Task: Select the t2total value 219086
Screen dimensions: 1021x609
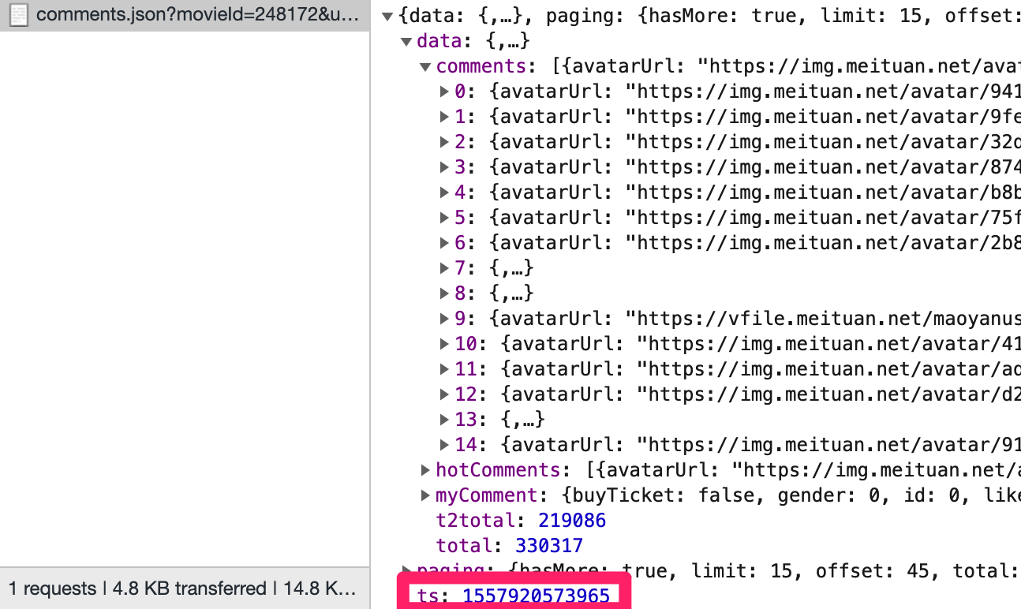Action: [x=572, y=521]
